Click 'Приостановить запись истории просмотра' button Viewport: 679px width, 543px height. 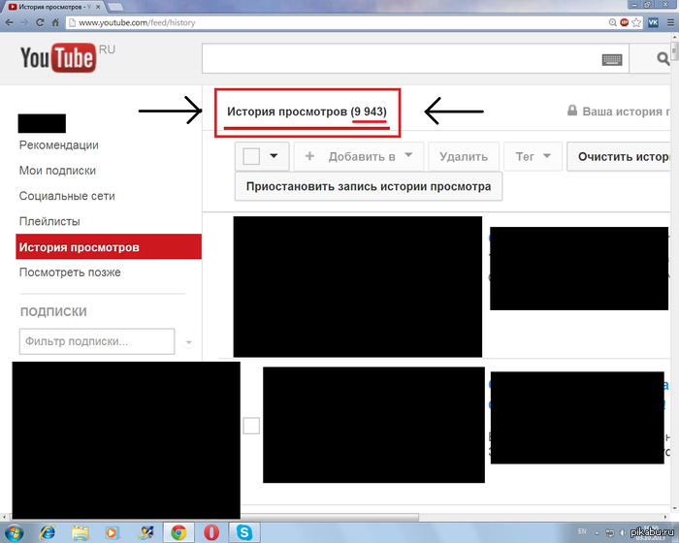(x=369, y=186)
